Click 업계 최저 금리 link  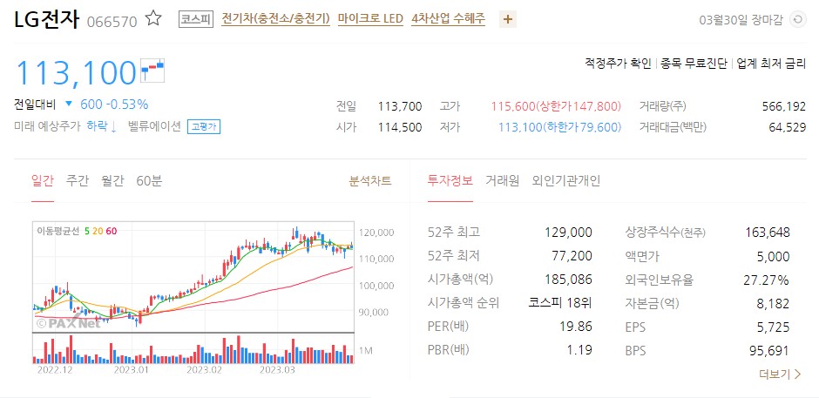[771, 64]
